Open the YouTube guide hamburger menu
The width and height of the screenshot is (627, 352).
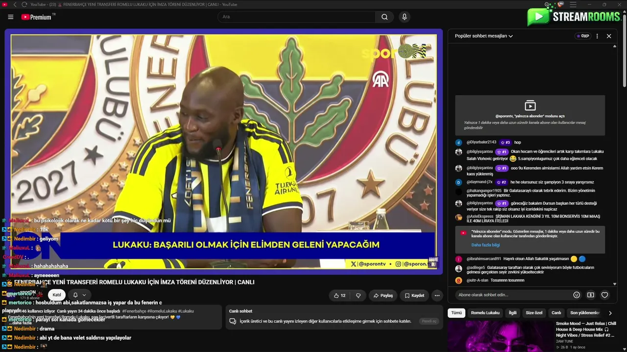click(11, 17)
